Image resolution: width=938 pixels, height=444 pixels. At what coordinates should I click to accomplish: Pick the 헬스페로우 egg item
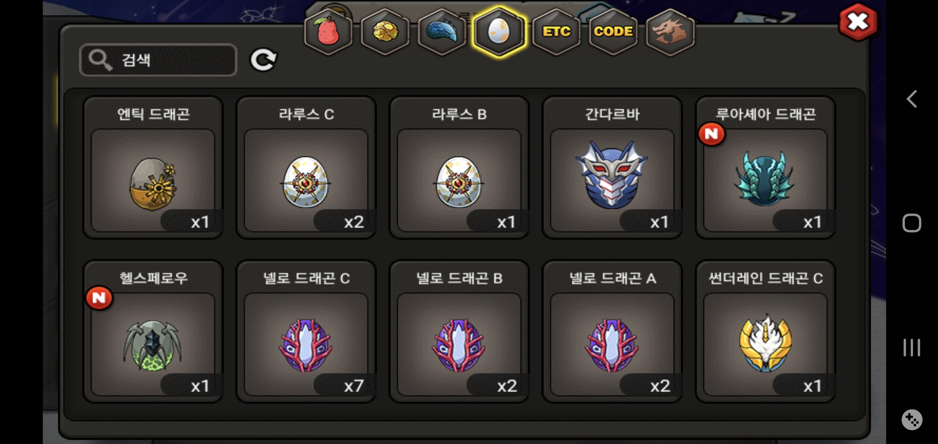pos(153,331)
